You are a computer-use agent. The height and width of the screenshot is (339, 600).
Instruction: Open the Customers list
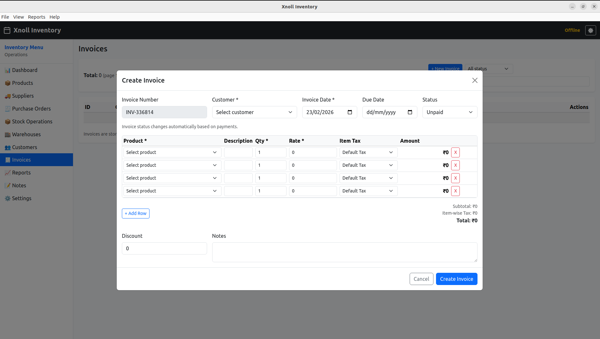[x=24, y=147]
